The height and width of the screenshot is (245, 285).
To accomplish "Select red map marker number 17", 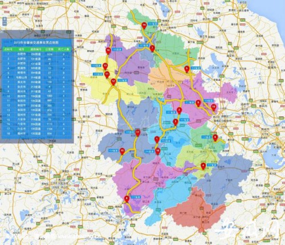I will 138,133.
